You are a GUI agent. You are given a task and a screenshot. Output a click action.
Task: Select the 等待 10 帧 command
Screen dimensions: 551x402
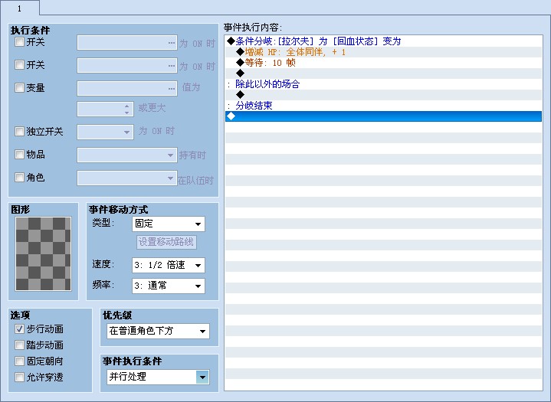(x=383, y=63)
